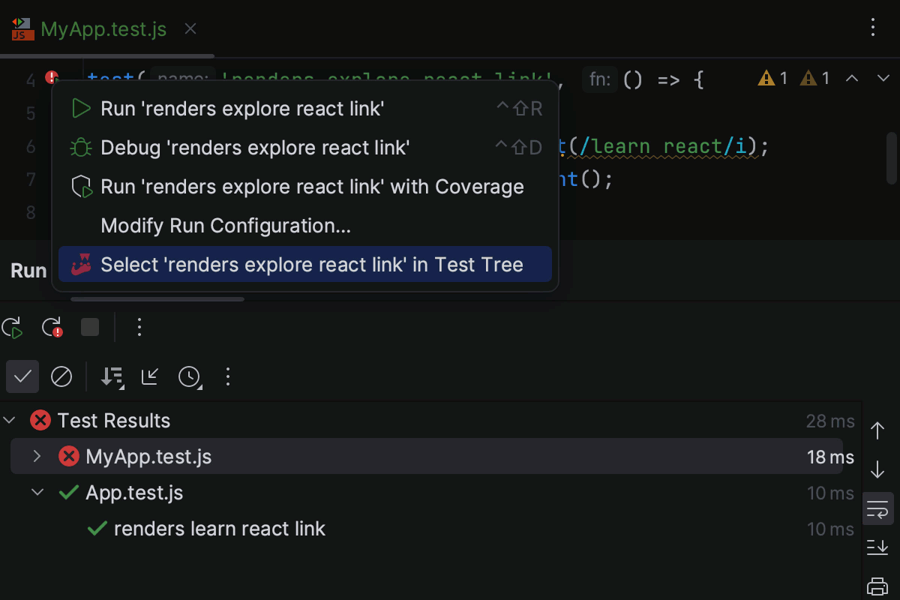Select 'renders learn react link' test result
The width and height of the screenshot is (900, 600).
coord(219,528)
